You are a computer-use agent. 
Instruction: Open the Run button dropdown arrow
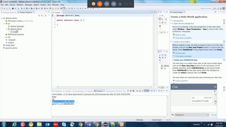(x=29, y=8)
